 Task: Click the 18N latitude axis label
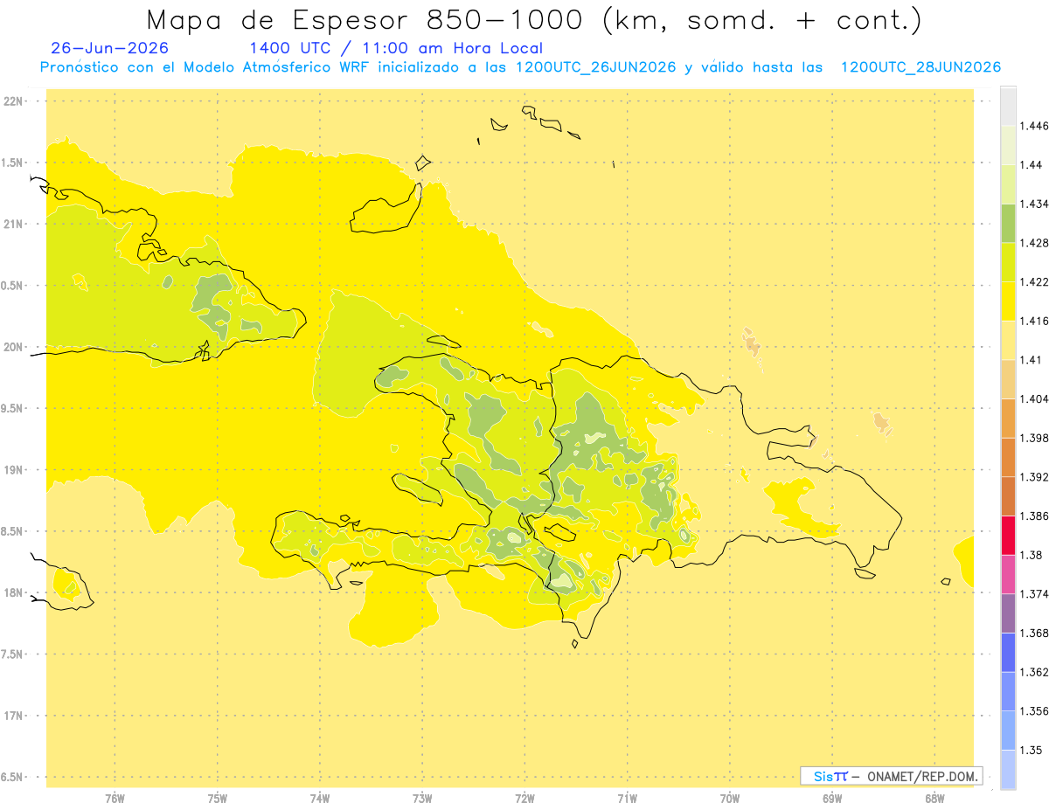click(x=14, y=592)
